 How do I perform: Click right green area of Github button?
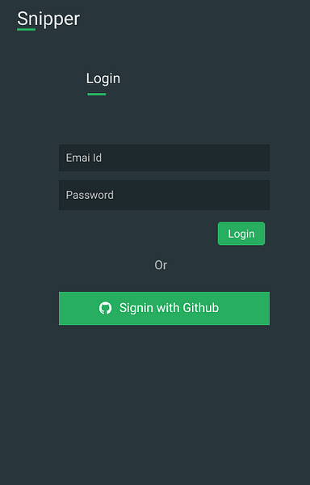click(245, 308)
